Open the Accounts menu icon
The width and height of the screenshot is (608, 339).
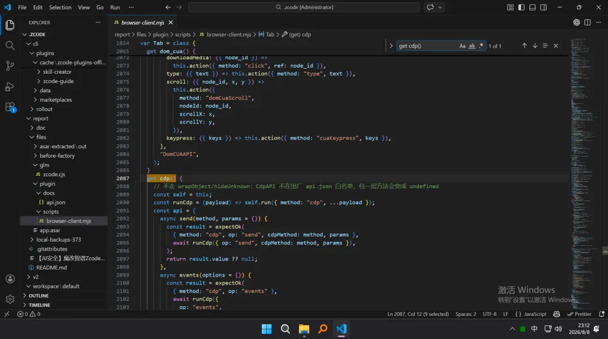[10, 279]
